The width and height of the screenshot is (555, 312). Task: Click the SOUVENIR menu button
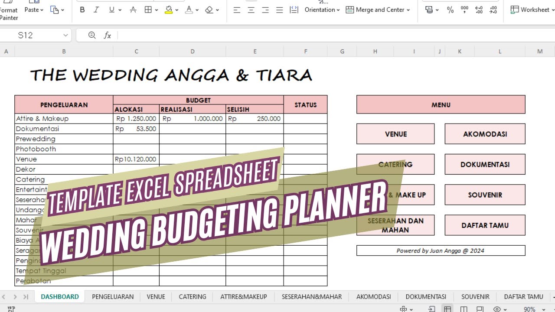(x=485, y=195)
